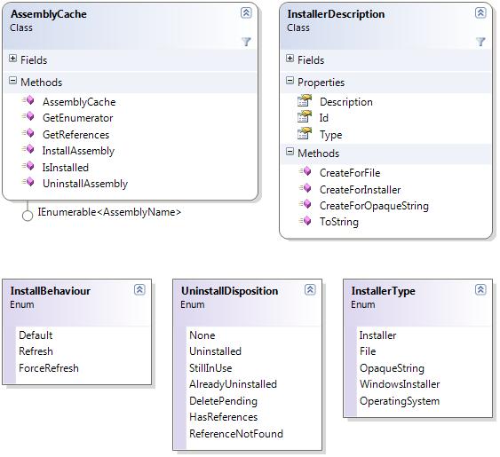Viewport: 500px width, 457px height.
Task: Select the GetReferences method name
Action: click(x=75, y=135)
